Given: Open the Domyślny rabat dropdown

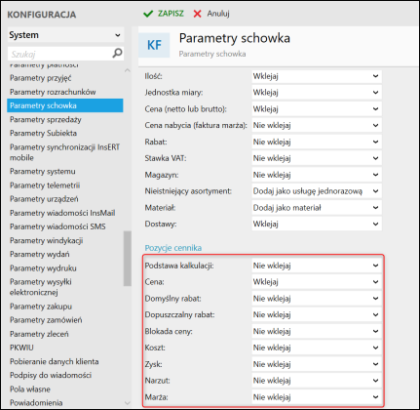Looking at the screenshot, I should click(317, 299).
